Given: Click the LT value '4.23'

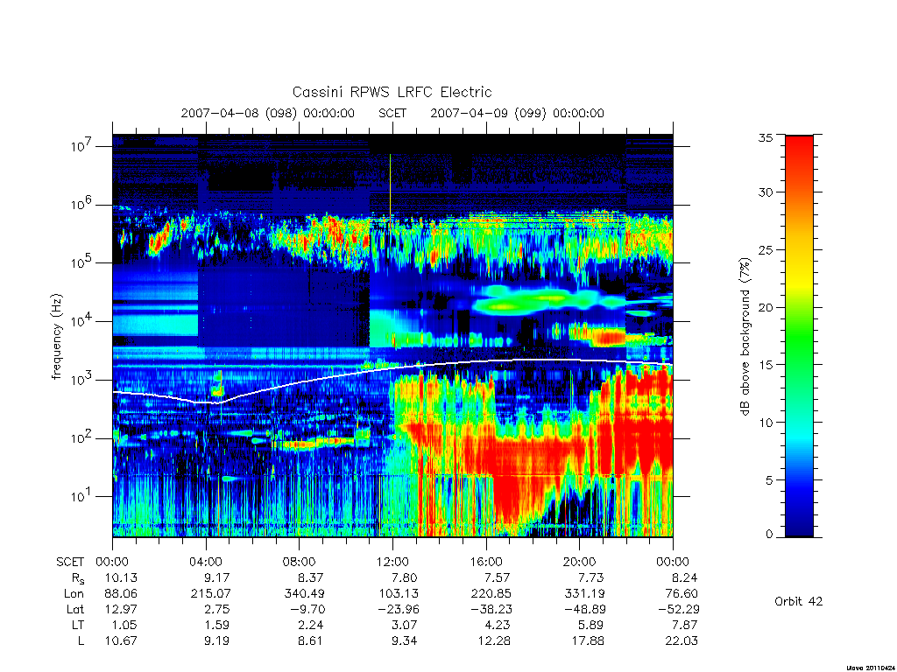Looking at the screenshot, I should [497, 625].
